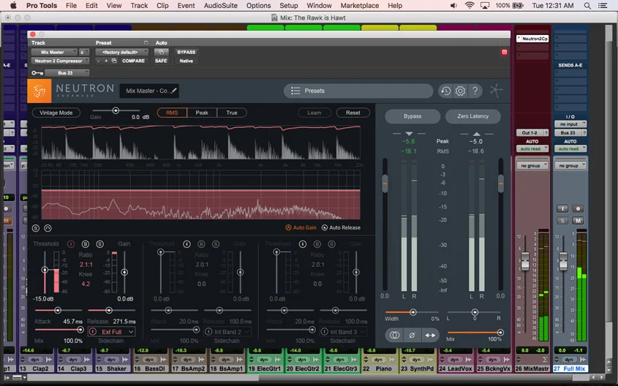The image size is (618, 386).
Task: Toggle Pro Tools BYPASS button
Action: pos(186,52)
